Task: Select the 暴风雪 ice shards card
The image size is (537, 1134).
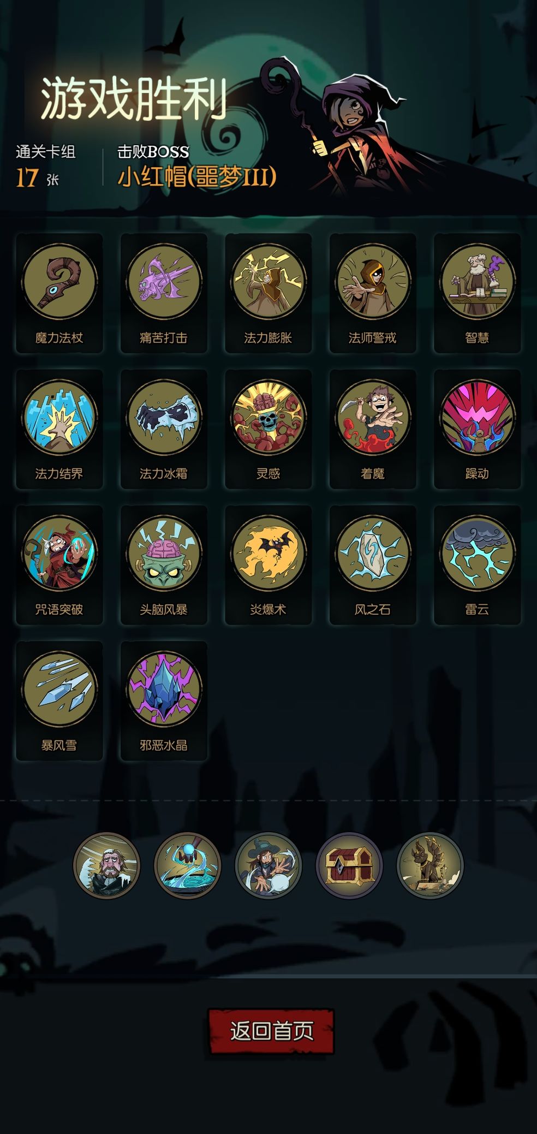Action: point(59,701)
